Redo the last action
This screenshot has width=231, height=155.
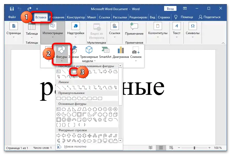29,9
